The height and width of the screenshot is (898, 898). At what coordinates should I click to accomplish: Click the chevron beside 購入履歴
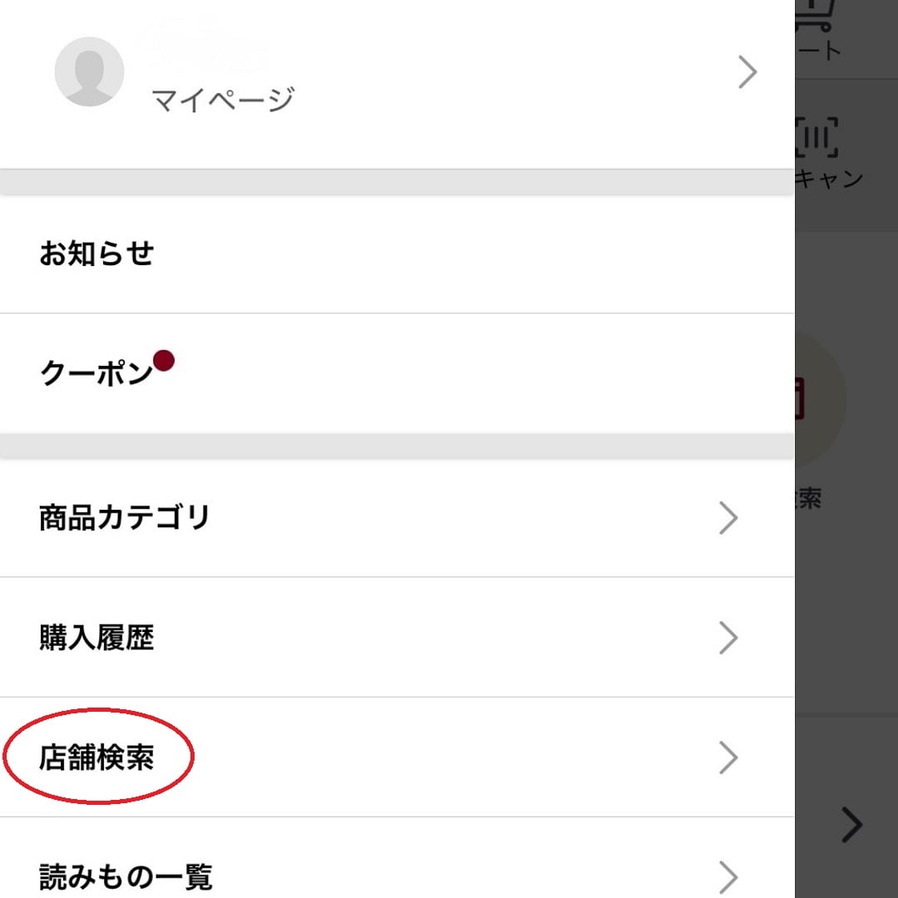click(728, 638)
